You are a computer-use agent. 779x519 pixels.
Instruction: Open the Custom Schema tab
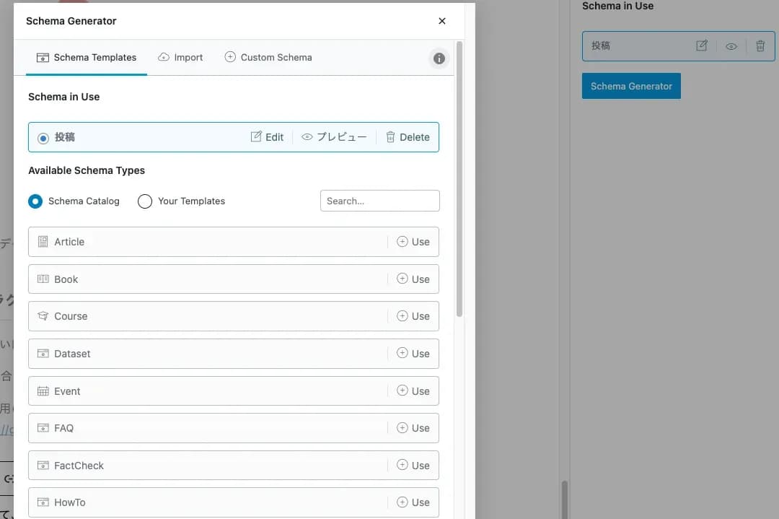click(x=268, y=57)
